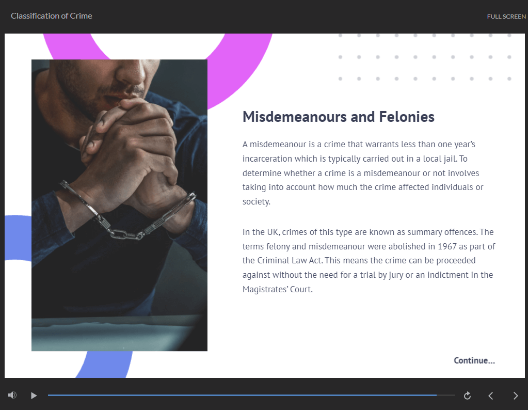This screenshot has height=410, width=528.
Task: Click the Classification of Crime title
Action: click(x=52, y=16)
